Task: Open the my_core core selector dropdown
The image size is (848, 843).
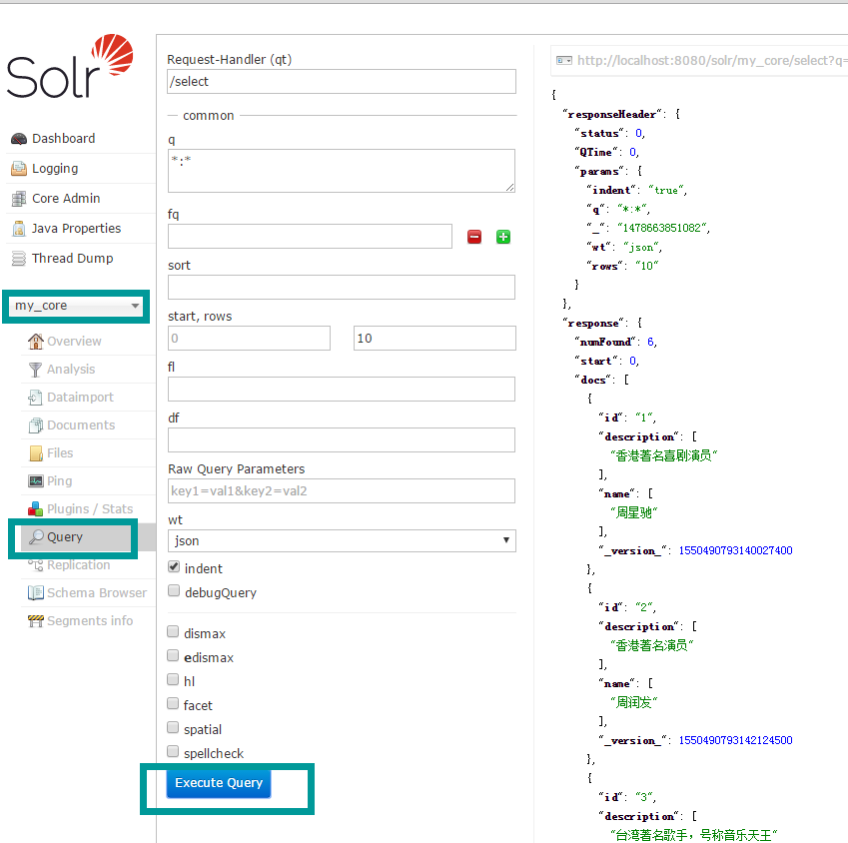Action: point(76,306)
